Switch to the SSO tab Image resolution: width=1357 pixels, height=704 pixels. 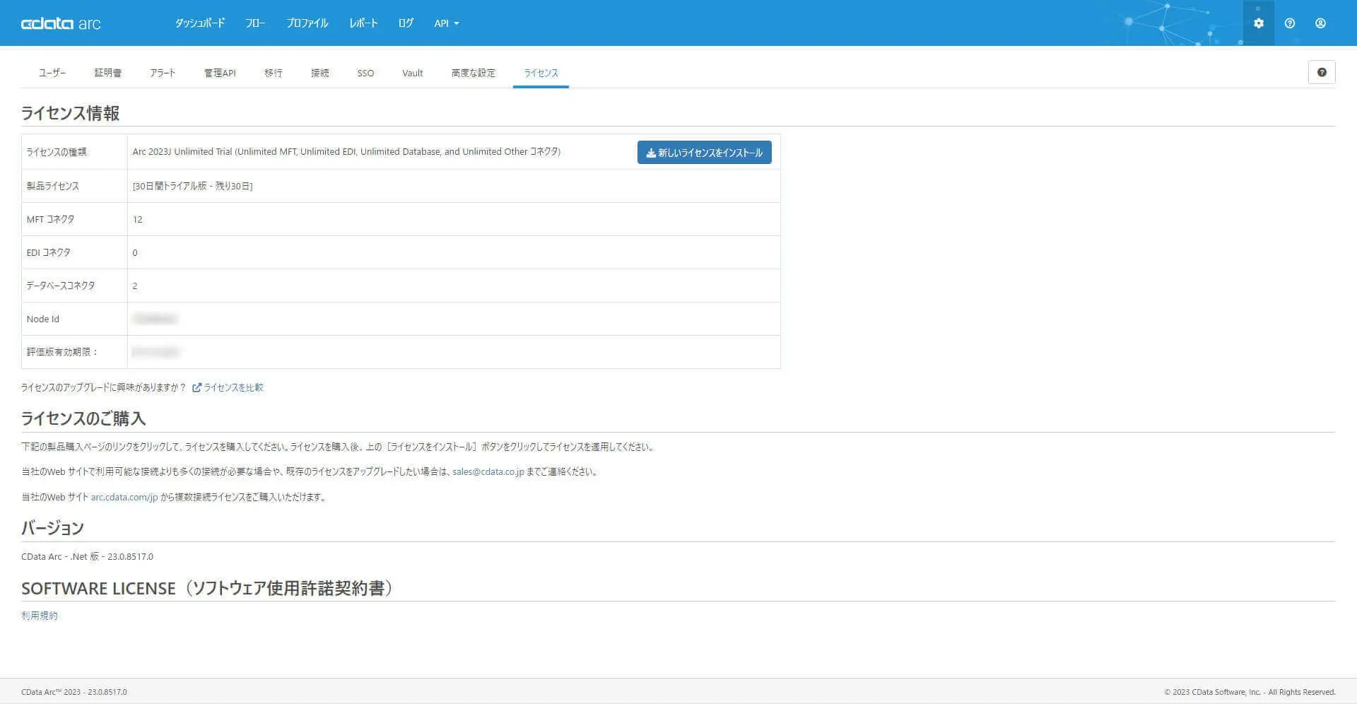coord(365,73)
